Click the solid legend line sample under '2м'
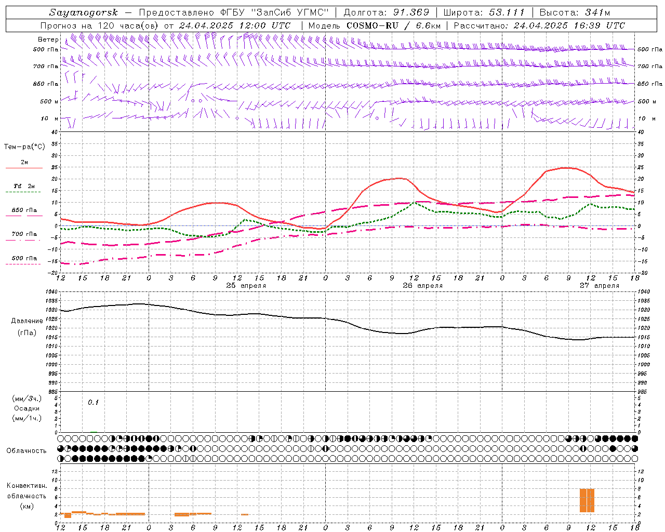 tap(24, 168)
